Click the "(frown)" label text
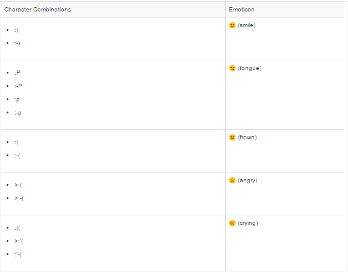The width and height of the screenshot is (348, 272). click(247, 138)
